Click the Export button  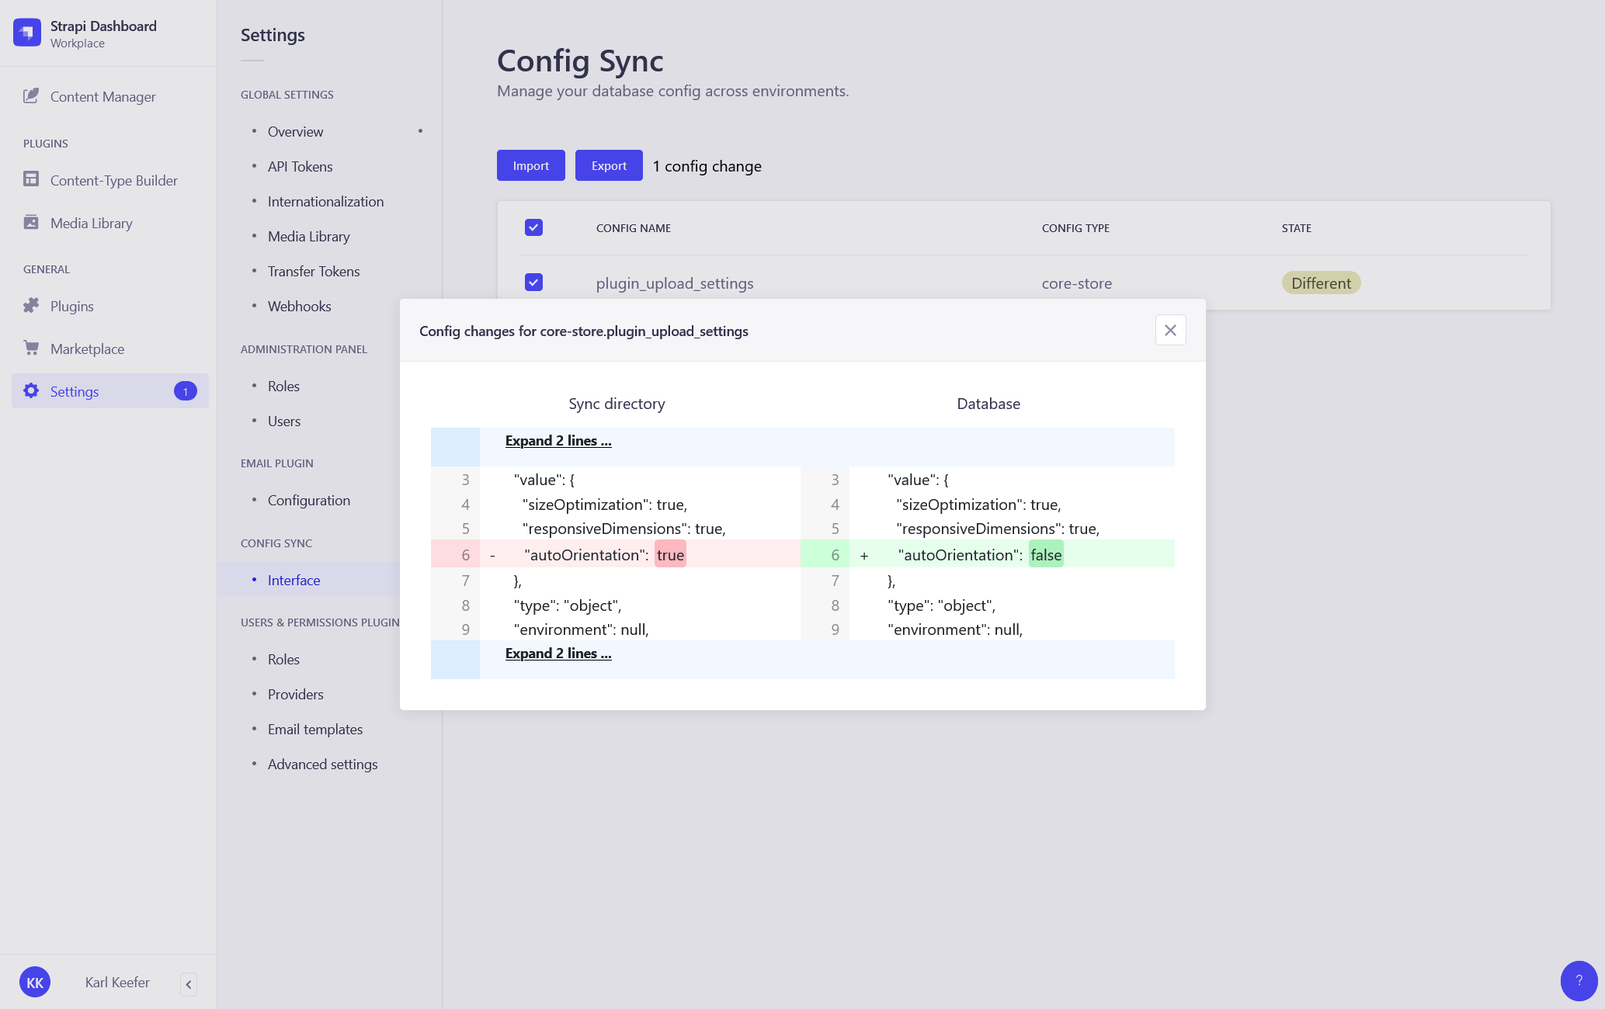click(607, 165)
